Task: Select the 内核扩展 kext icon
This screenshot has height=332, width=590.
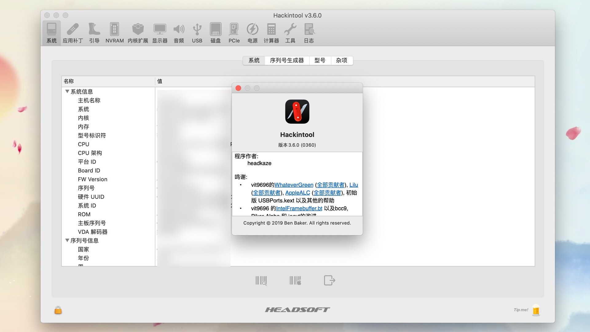Action: (137, 32)
